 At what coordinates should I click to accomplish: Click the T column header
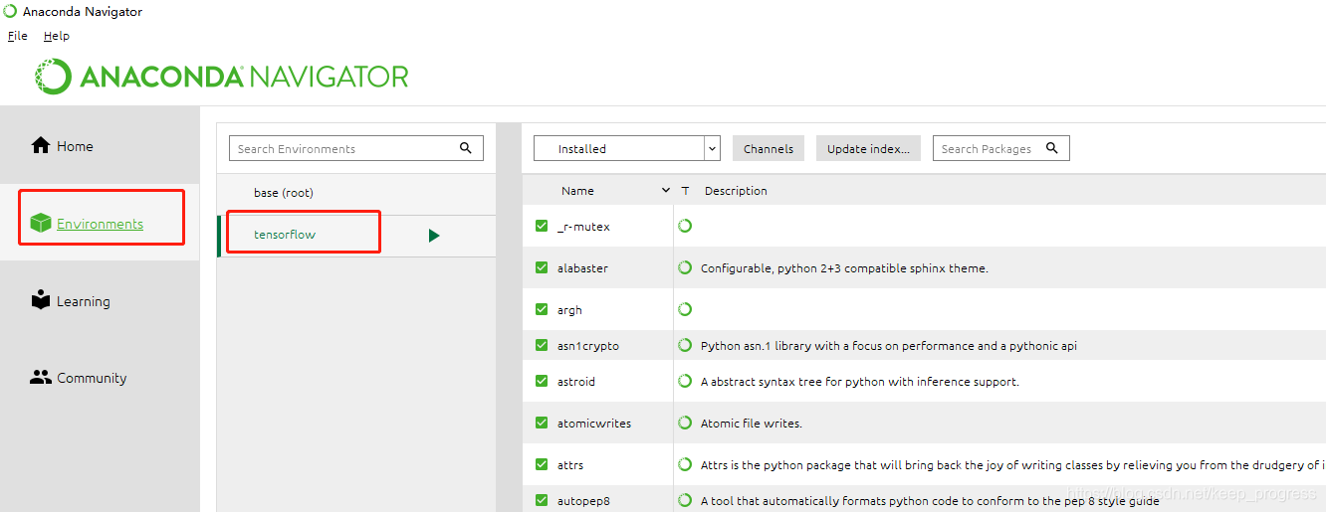tap(685, 190)
